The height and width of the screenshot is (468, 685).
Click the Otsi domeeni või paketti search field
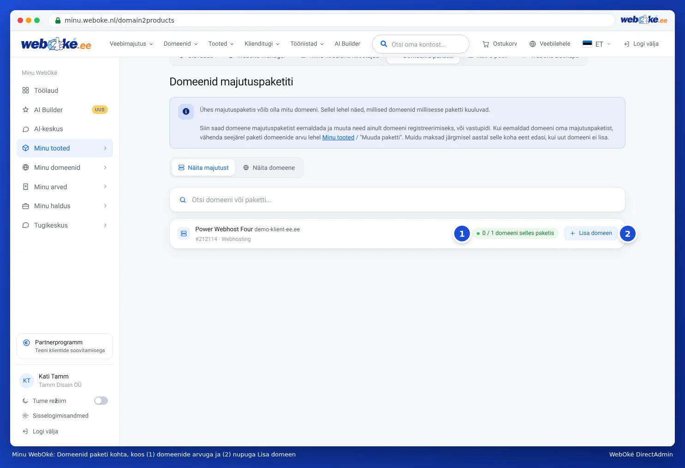[397, 200]
